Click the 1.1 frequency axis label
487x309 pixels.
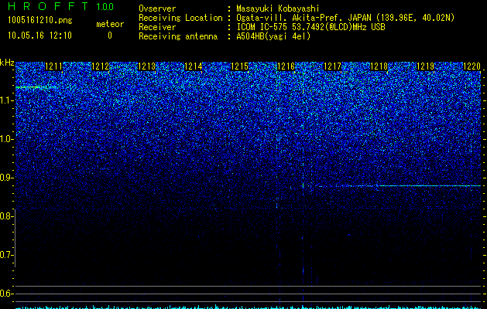coord(6,100)
